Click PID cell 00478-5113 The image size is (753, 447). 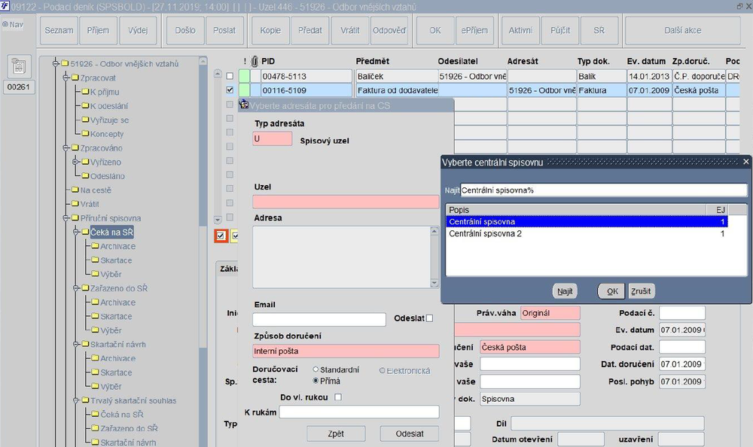(306, 76)
